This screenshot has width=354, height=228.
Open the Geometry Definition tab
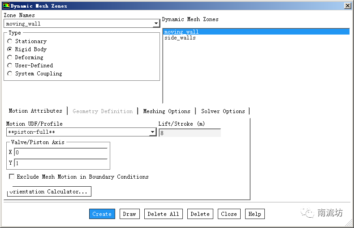click(103, 111)
